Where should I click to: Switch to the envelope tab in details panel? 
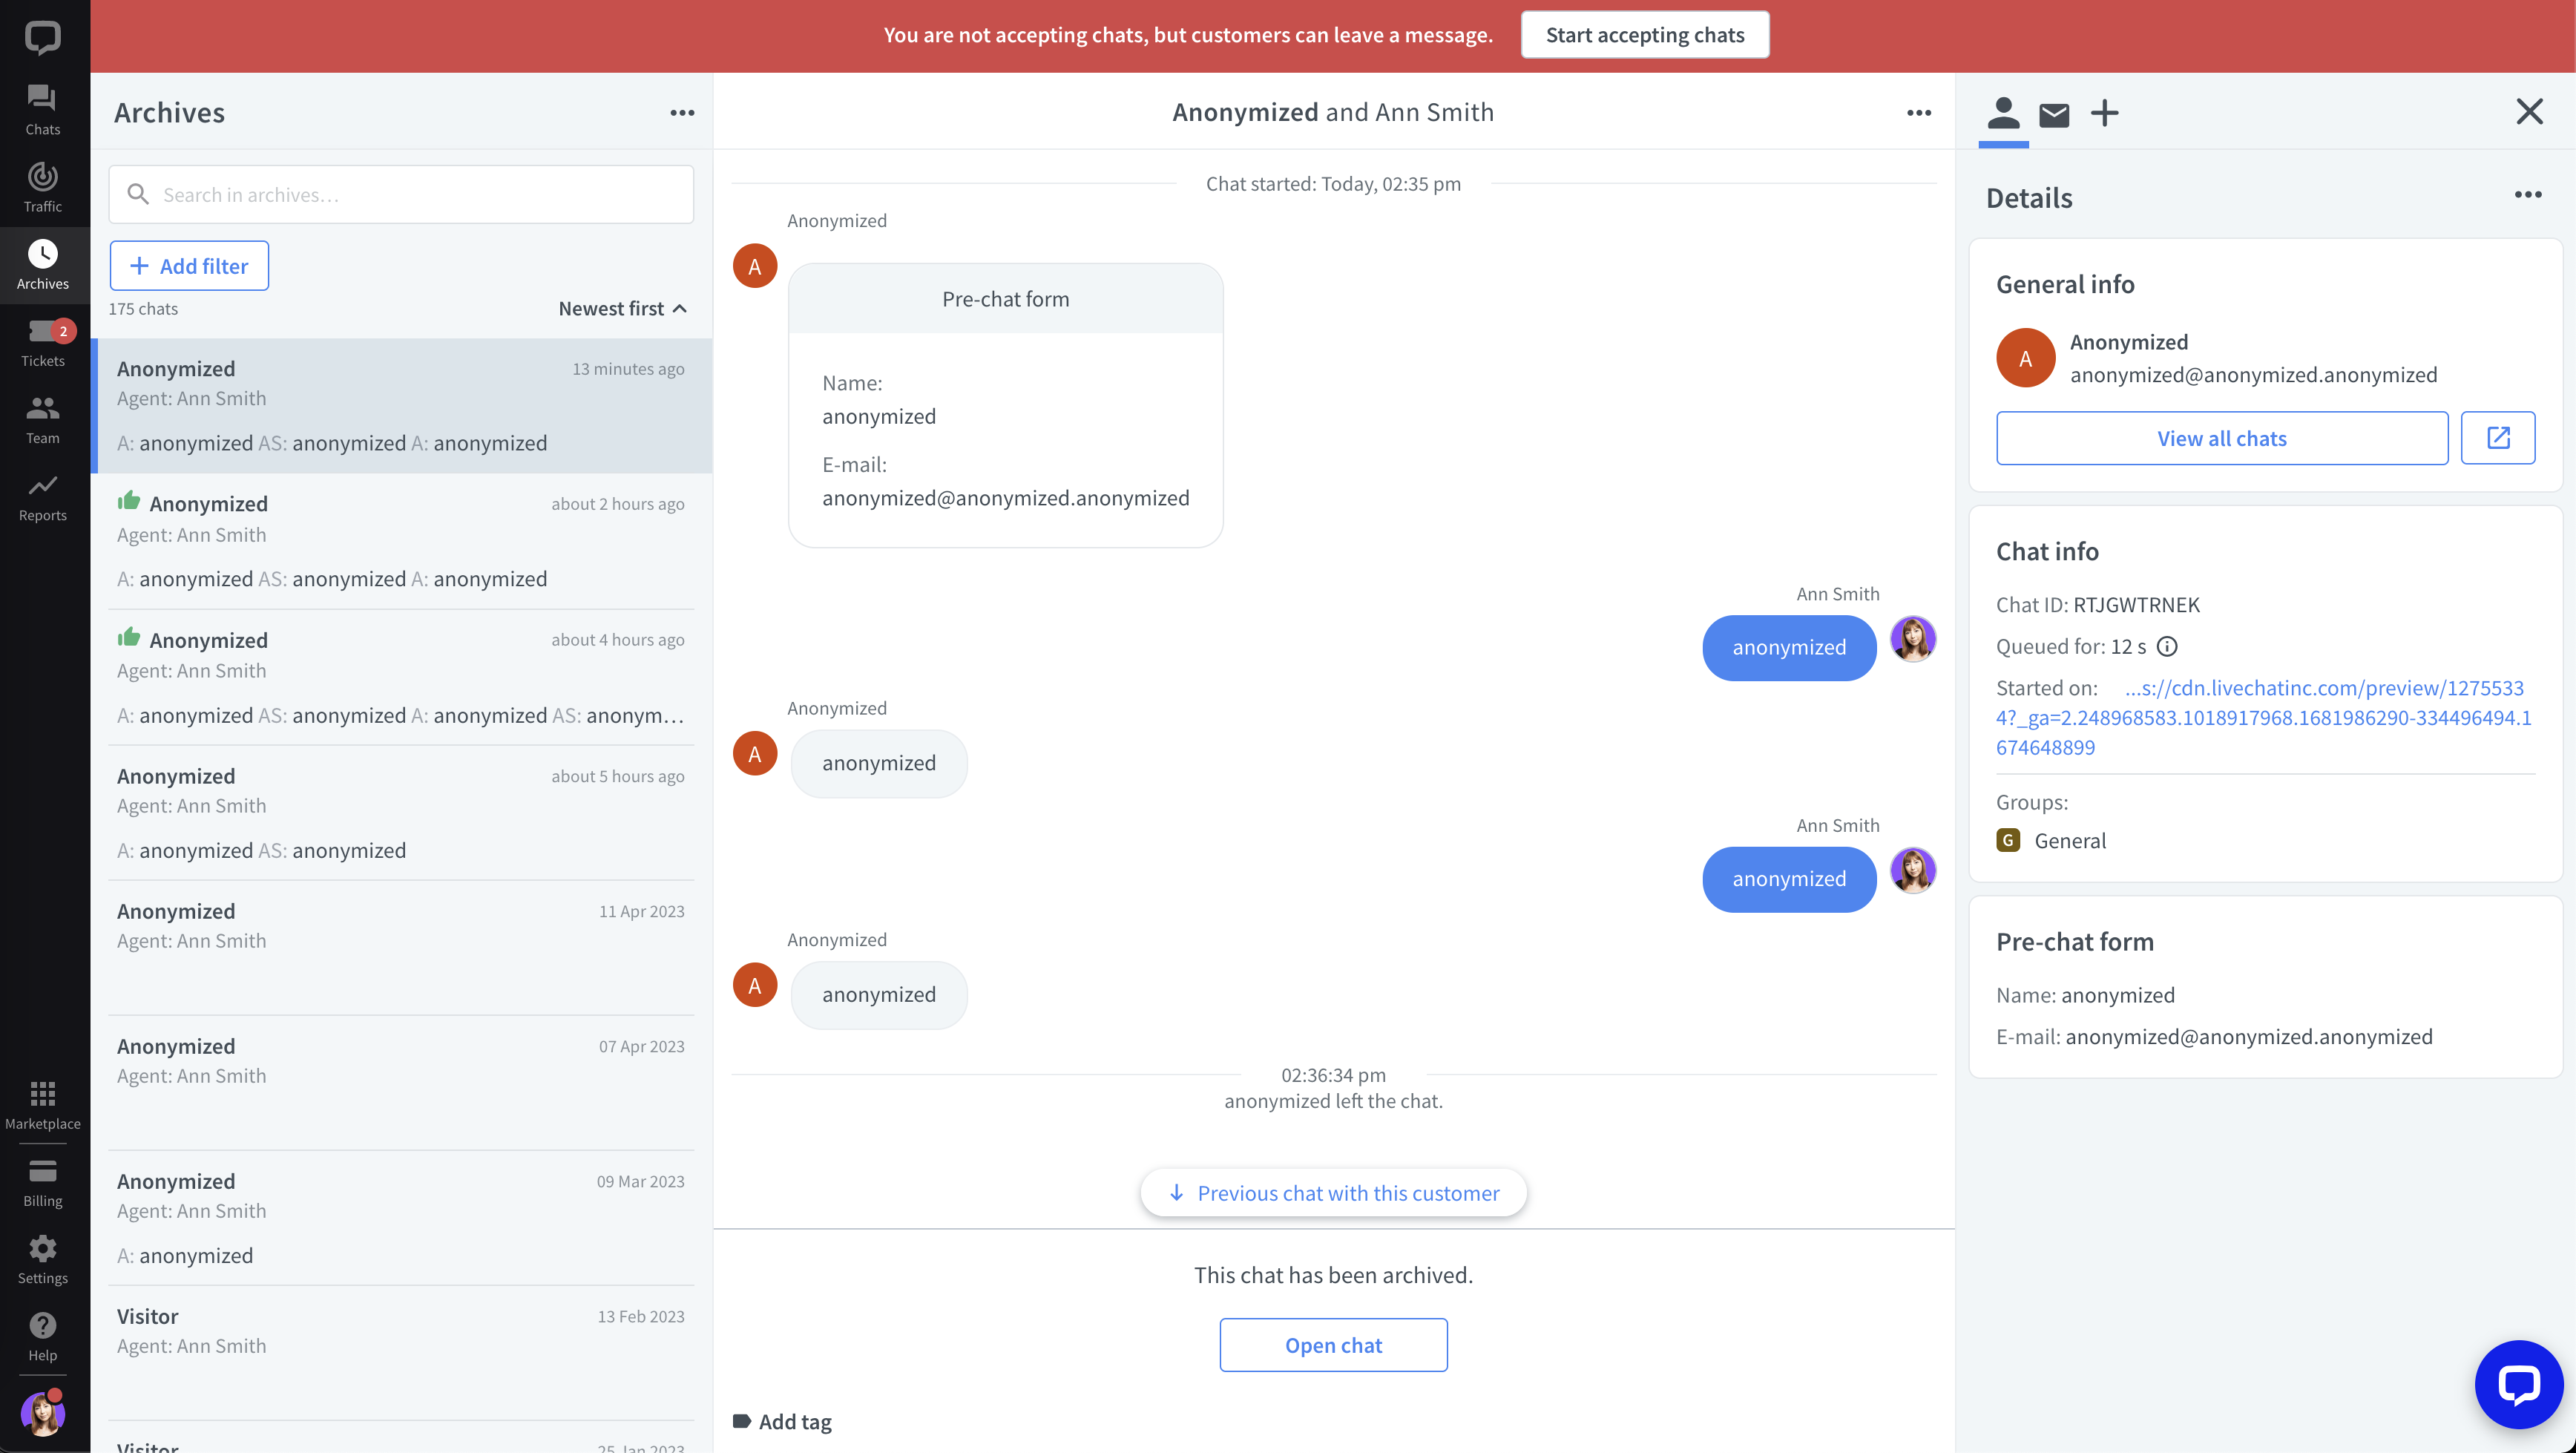click(x=2054, y=115)
